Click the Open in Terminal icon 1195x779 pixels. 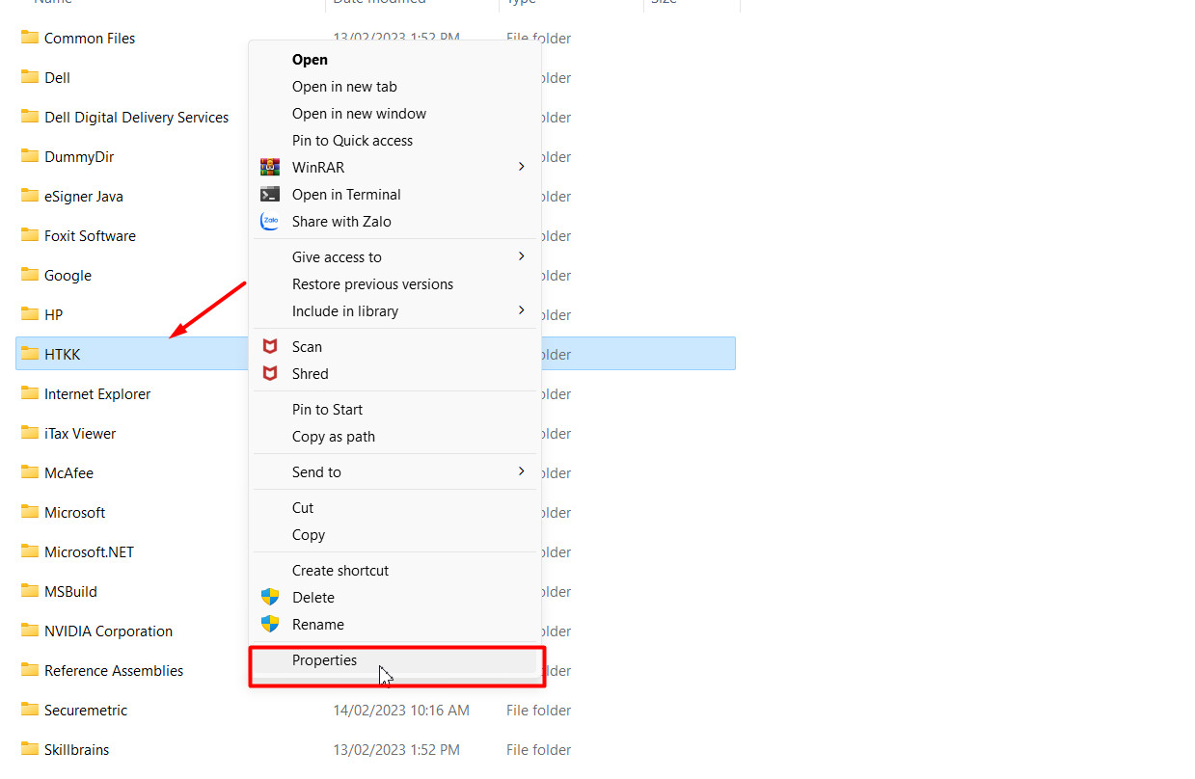click(x=270, y=194)
